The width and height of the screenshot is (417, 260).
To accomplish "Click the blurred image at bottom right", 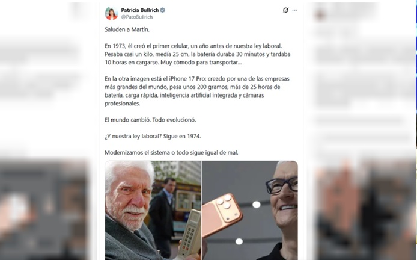I will (x=364, y=210).
